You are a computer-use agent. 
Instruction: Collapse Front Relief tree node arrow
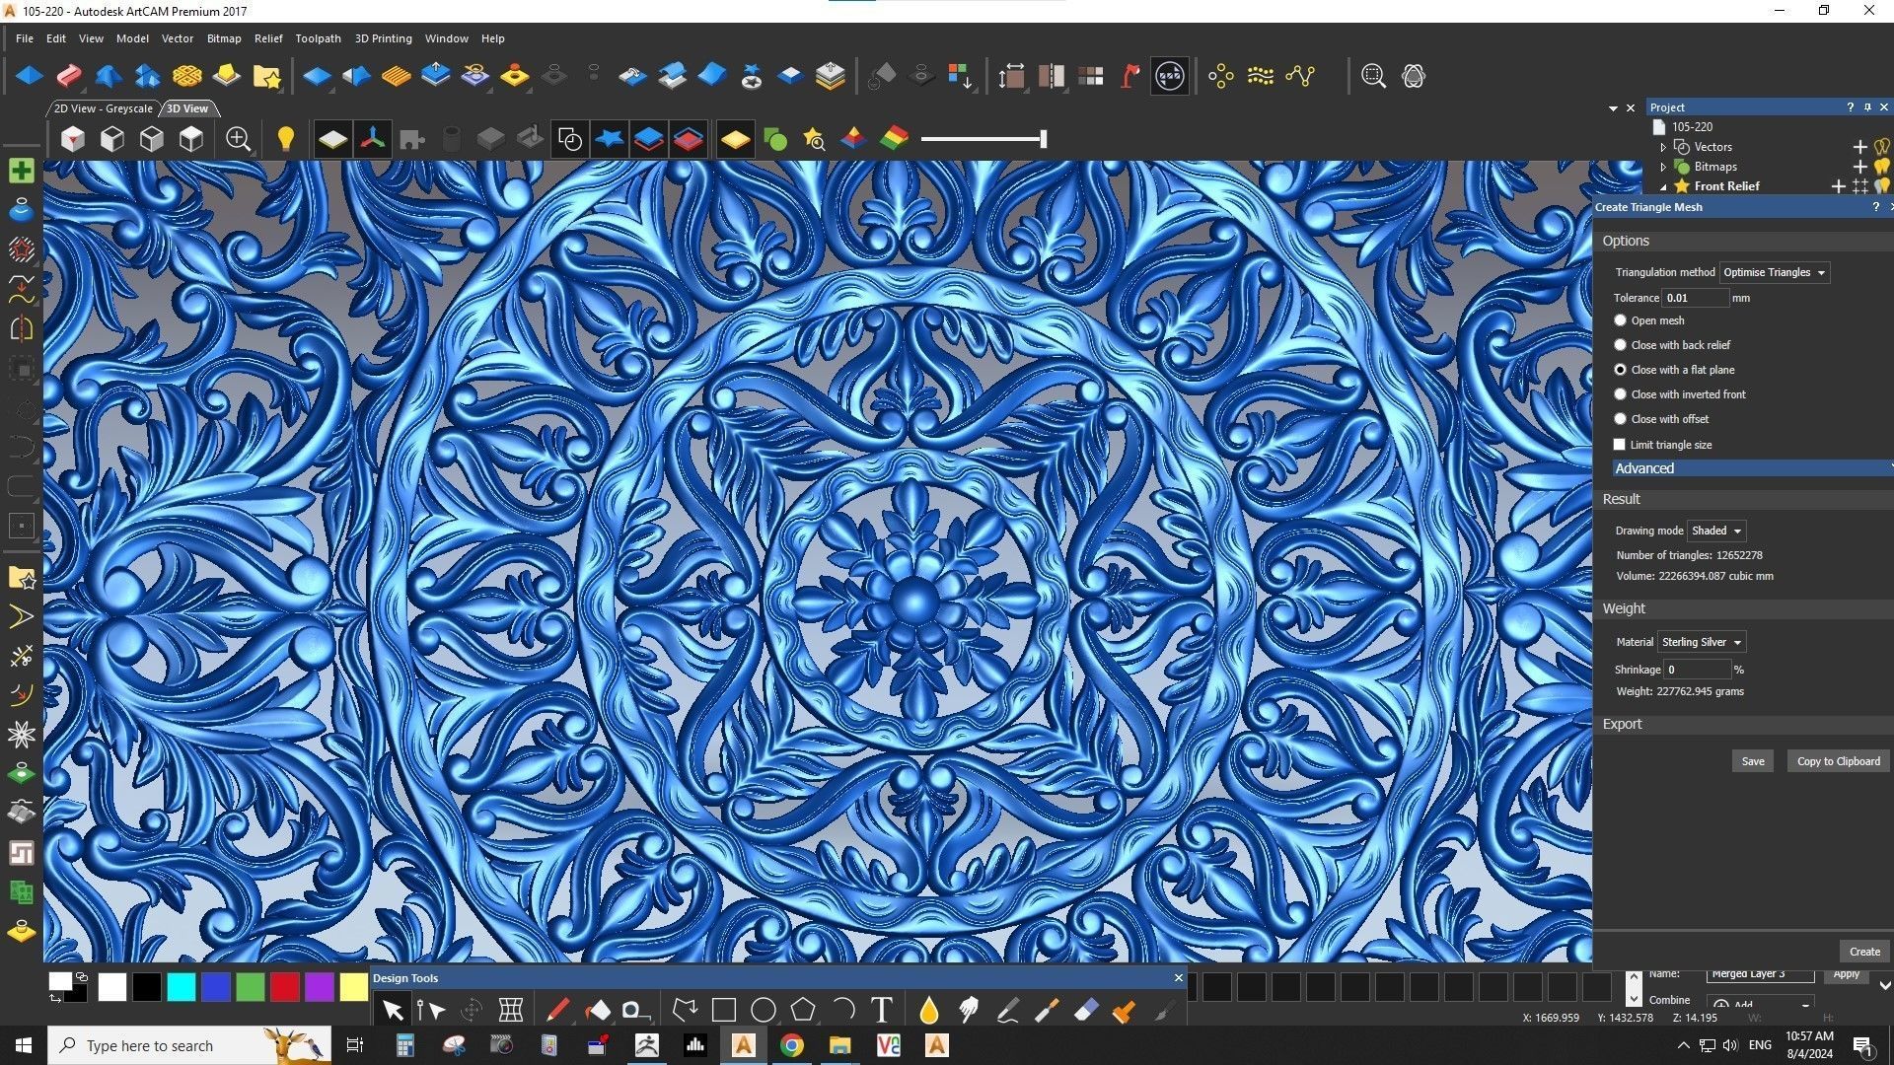coord(1663,186)
